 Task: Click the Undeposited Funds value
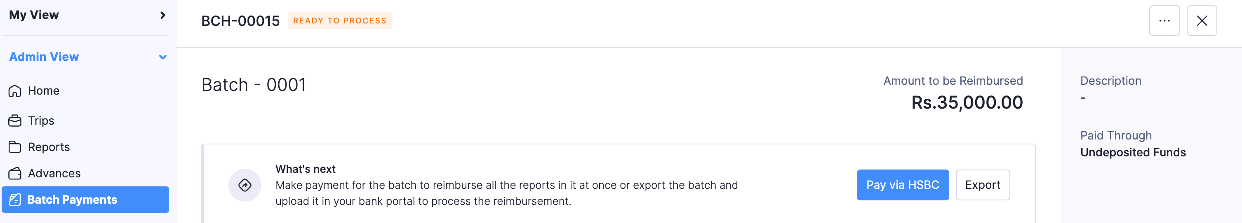click(x=1133, y=152)
